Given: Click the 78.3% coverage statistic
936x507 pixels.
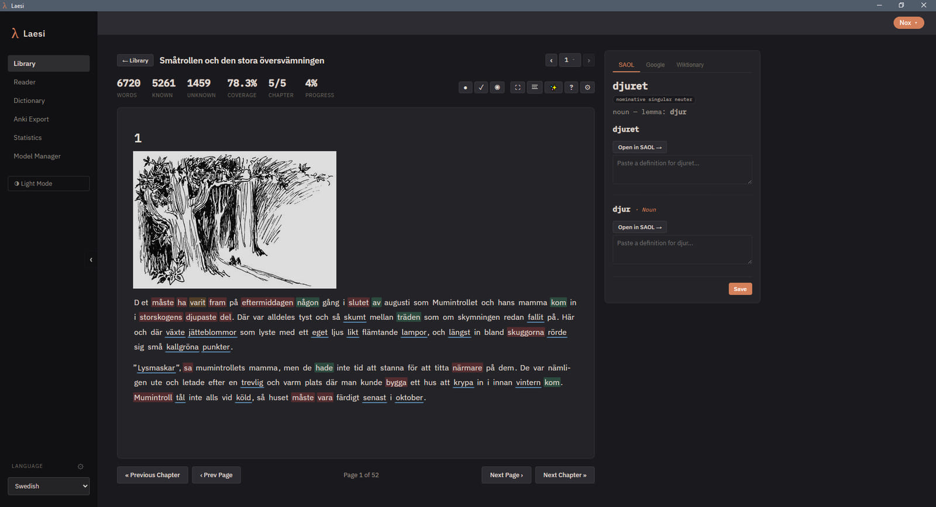Looking at the screenshot, I should [242, 87].
